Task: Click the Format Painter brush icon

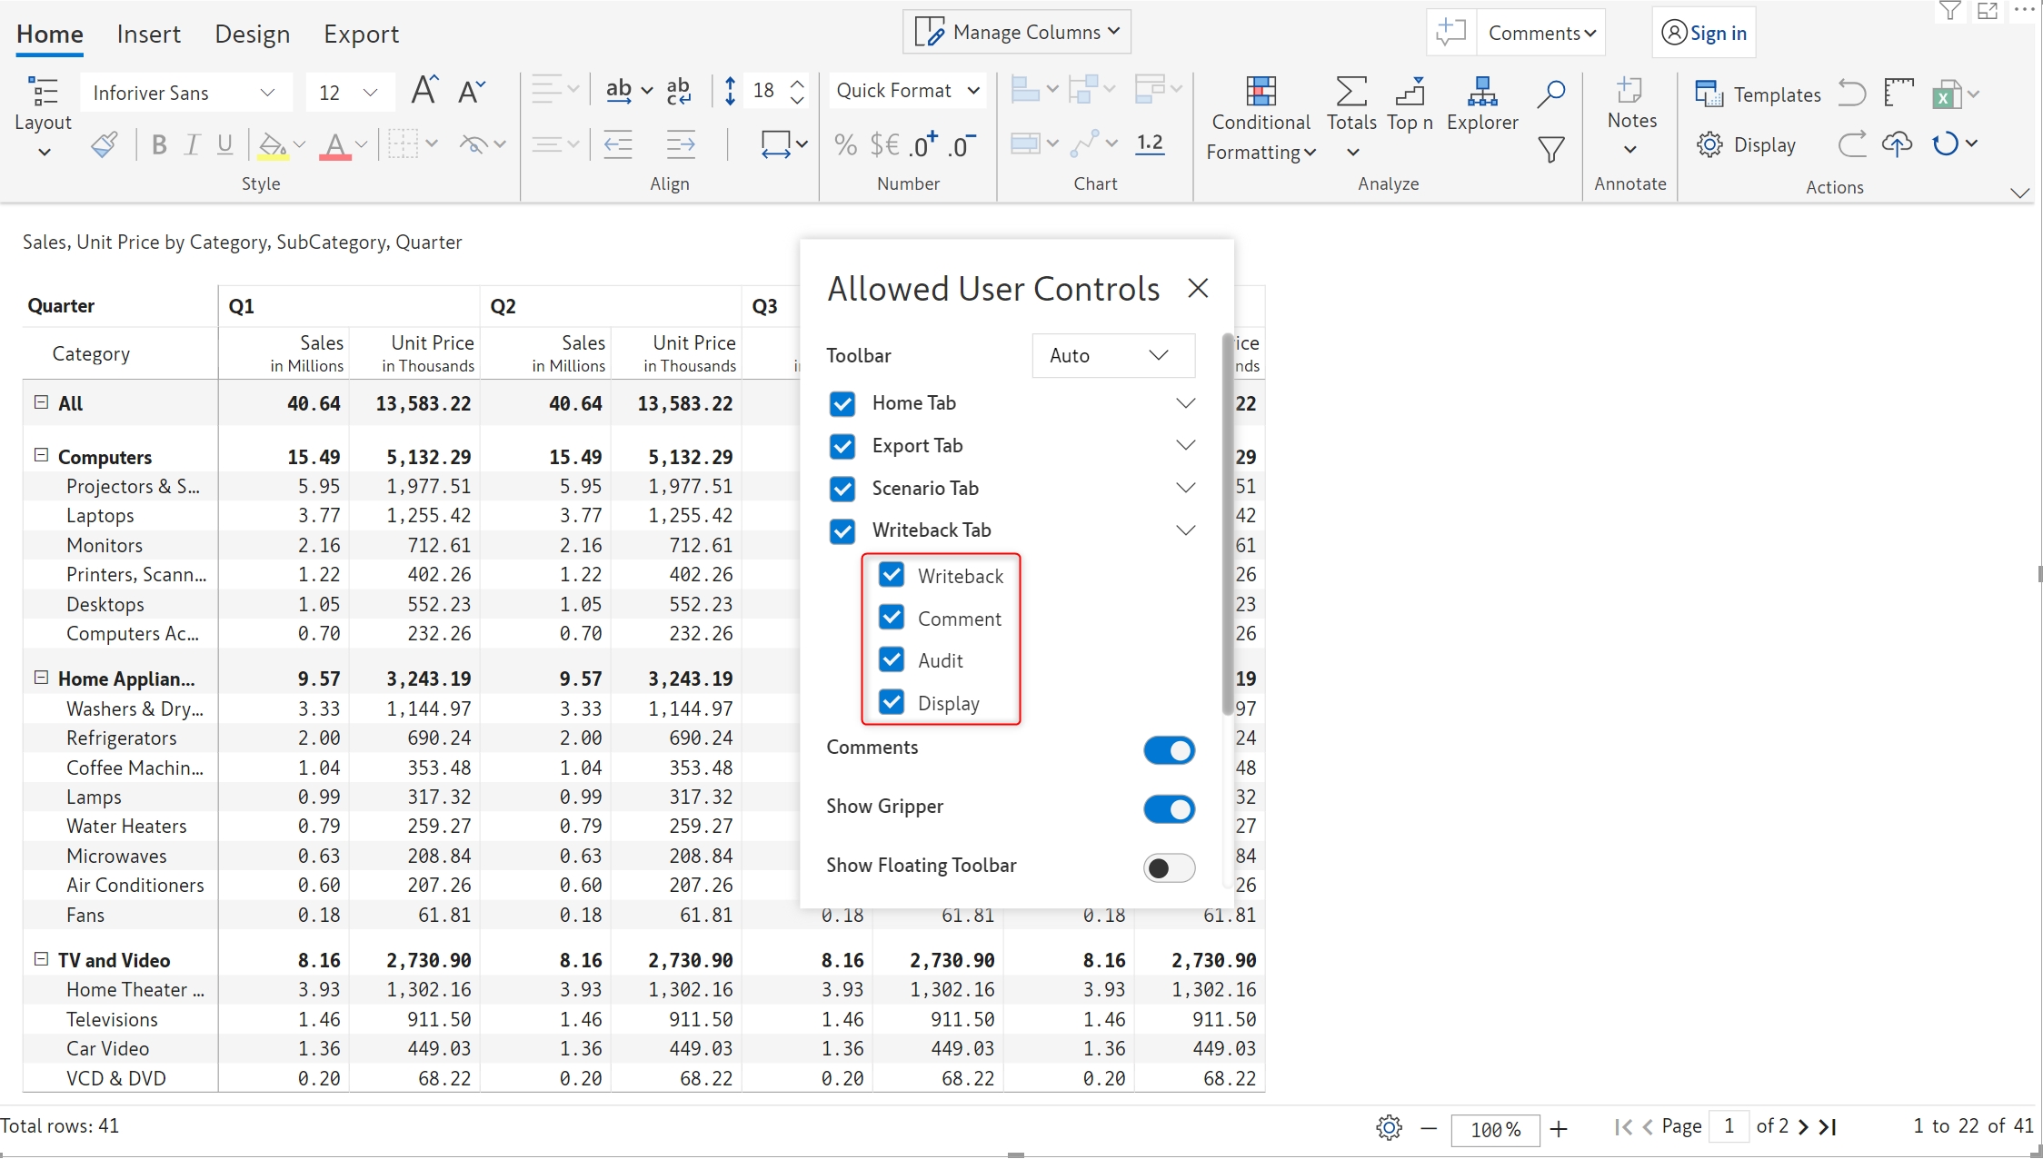Action: click(x=105, y=144)
